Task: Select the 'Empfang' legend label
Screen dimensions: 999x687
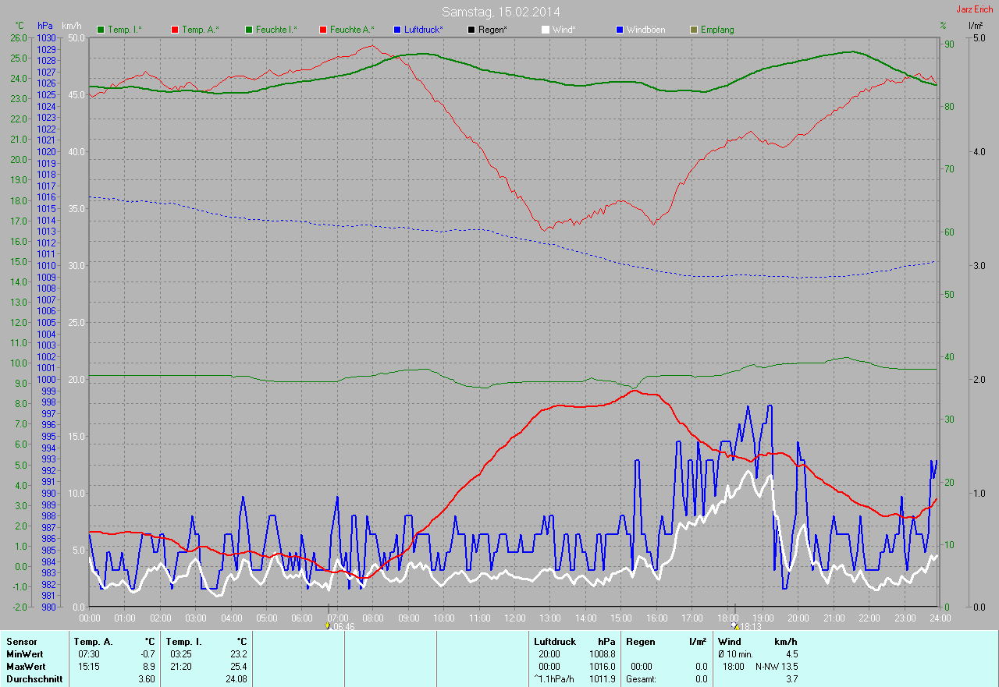Action: (717, 30)
